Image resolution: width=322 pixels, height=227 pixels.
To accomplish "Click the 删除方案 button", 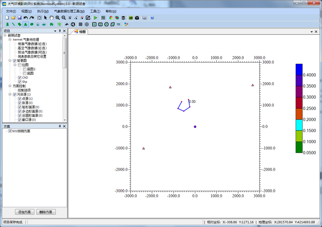I will 46,212.
